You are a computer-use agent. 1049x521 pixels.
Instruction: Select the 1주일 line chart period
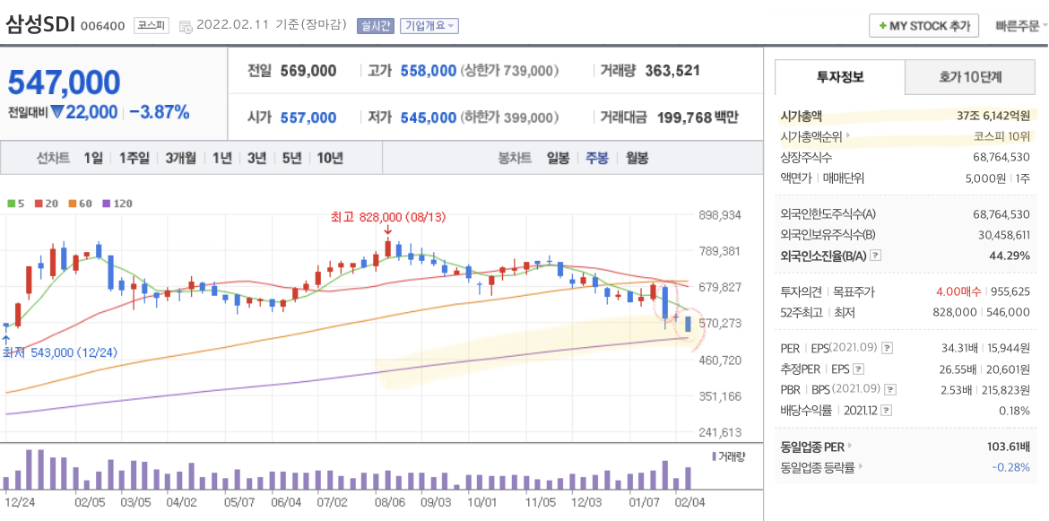134,159
